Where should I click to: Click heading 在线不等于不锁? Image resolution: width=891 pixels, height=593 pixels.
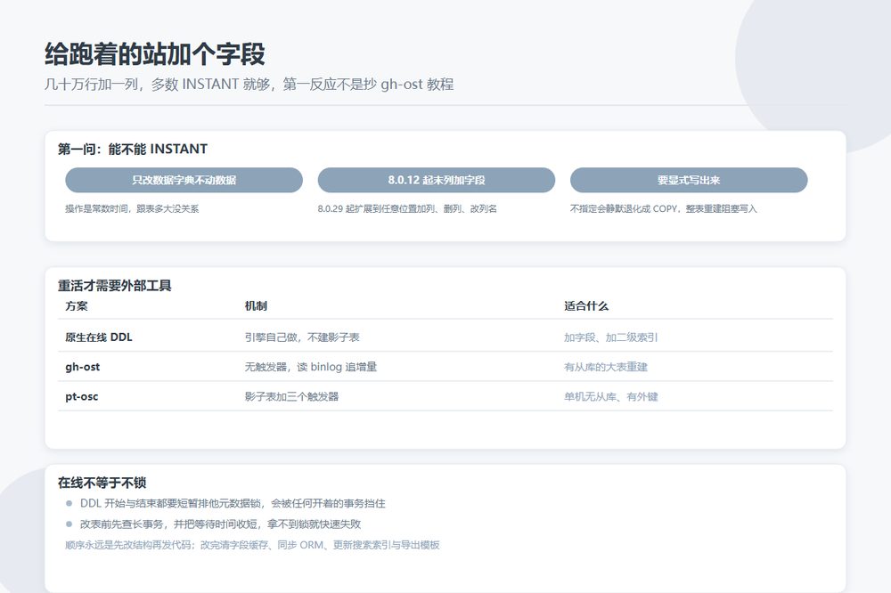coord(102,483)
